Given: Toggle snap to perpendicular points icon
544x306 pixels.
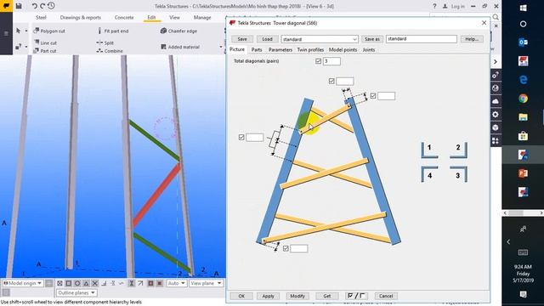Looking at the screenshot, I should coord(104,283).
